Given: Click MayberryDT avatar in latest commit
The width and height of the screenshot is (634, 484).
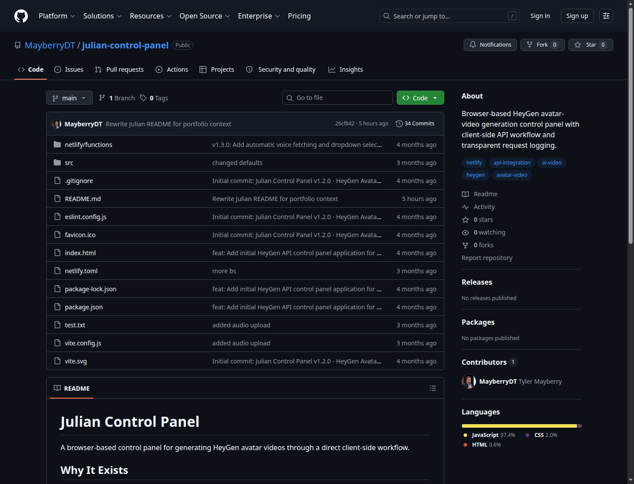Looking at the screenshot, I should point(57,124).
